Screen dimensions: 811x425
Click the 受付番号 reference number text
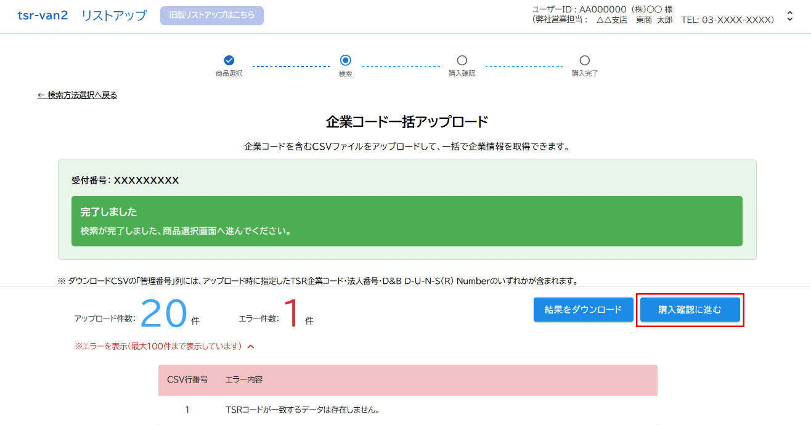(125, 180)
